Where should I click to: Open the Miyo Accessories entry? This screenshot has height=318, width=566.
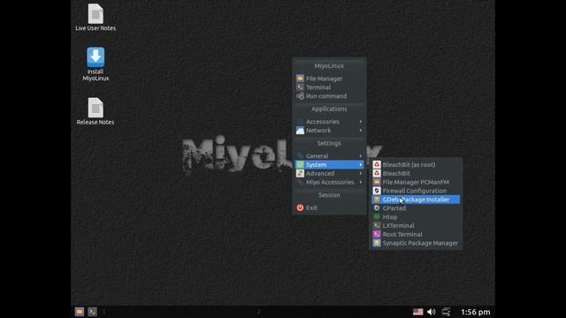[x=329, y=182]
